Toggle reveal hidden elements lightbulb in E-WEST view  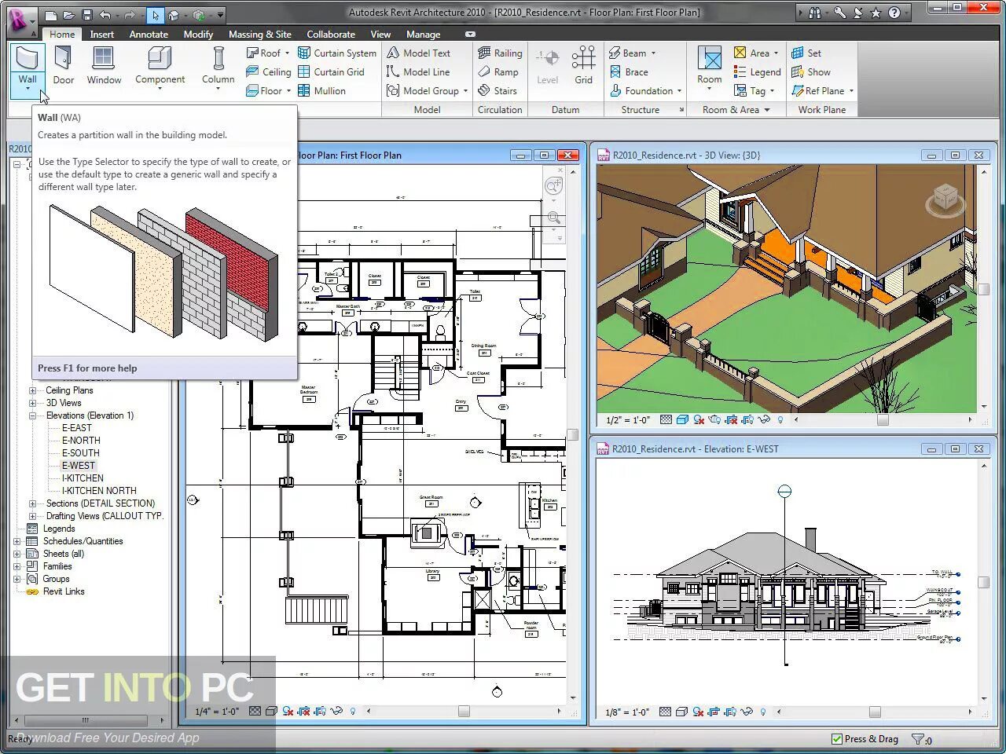coord(763,712)
